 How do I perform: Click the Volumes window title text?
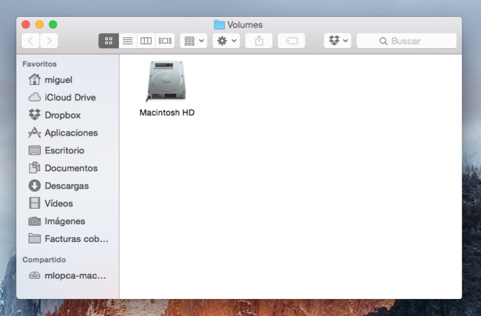tap(245, 25)
